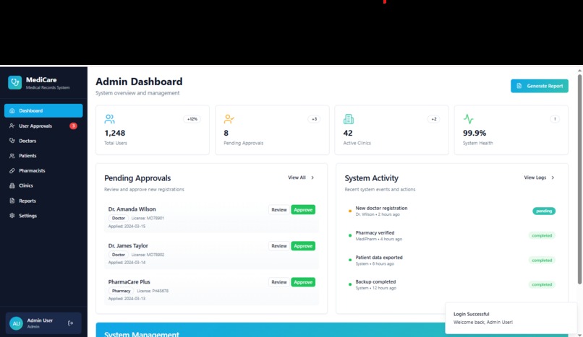
Task: Click the View All link in Pending Approvals
Action: click(x=301, y=178)
